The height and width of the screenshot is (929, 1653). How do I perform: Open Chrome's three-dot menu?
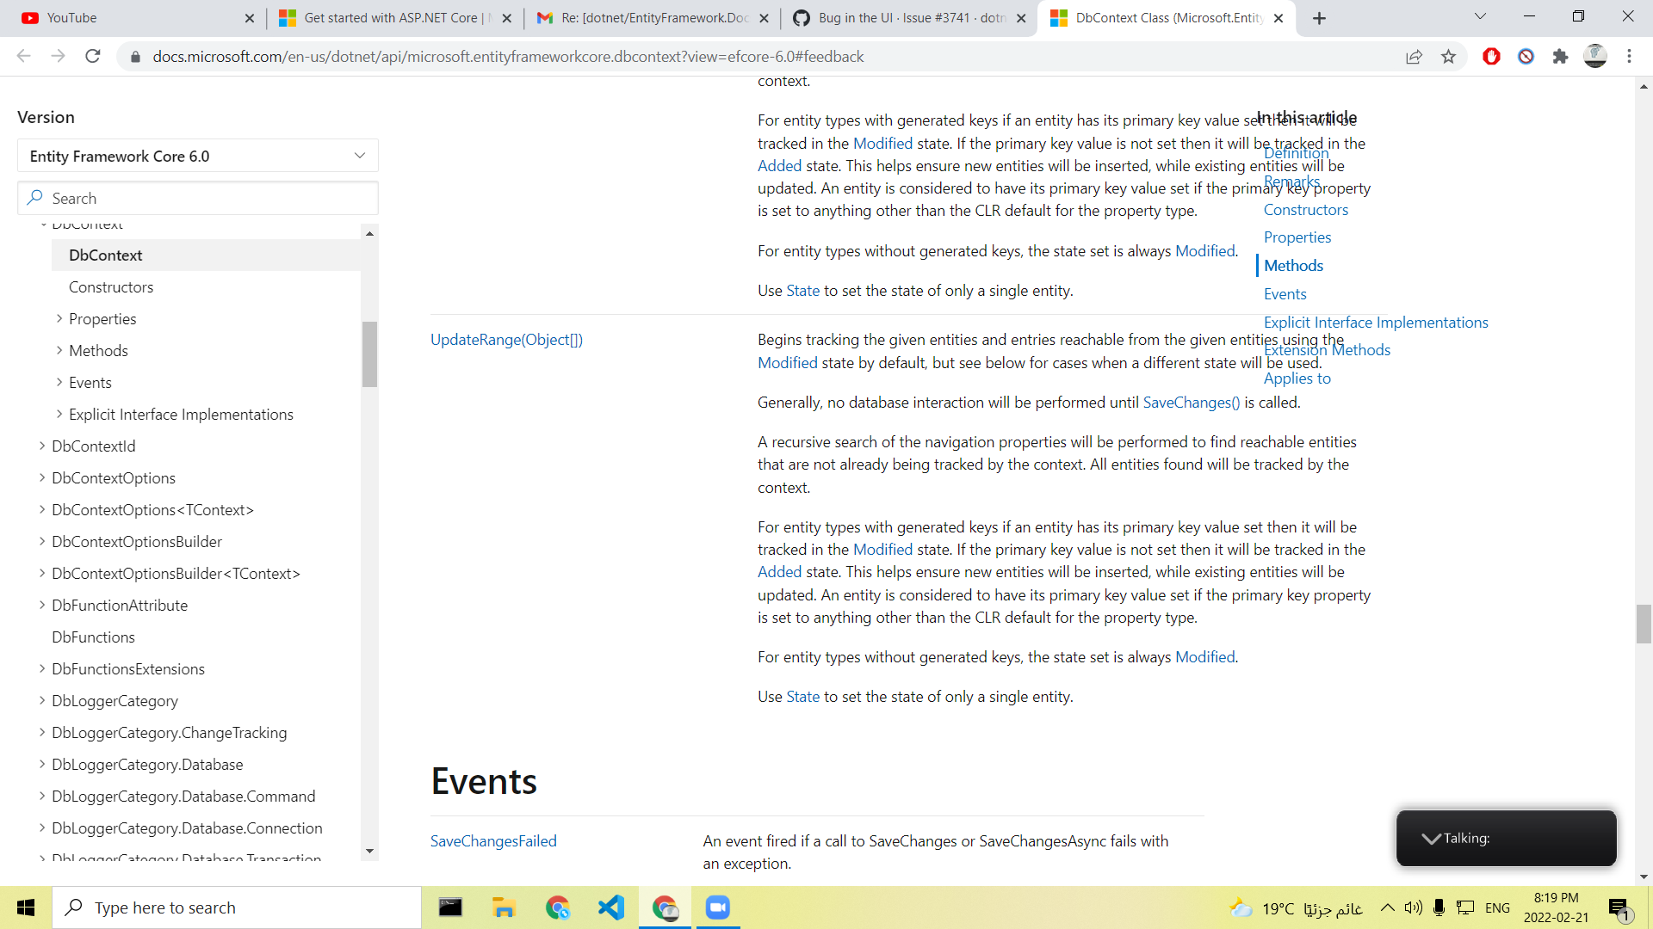point(1630,56)
